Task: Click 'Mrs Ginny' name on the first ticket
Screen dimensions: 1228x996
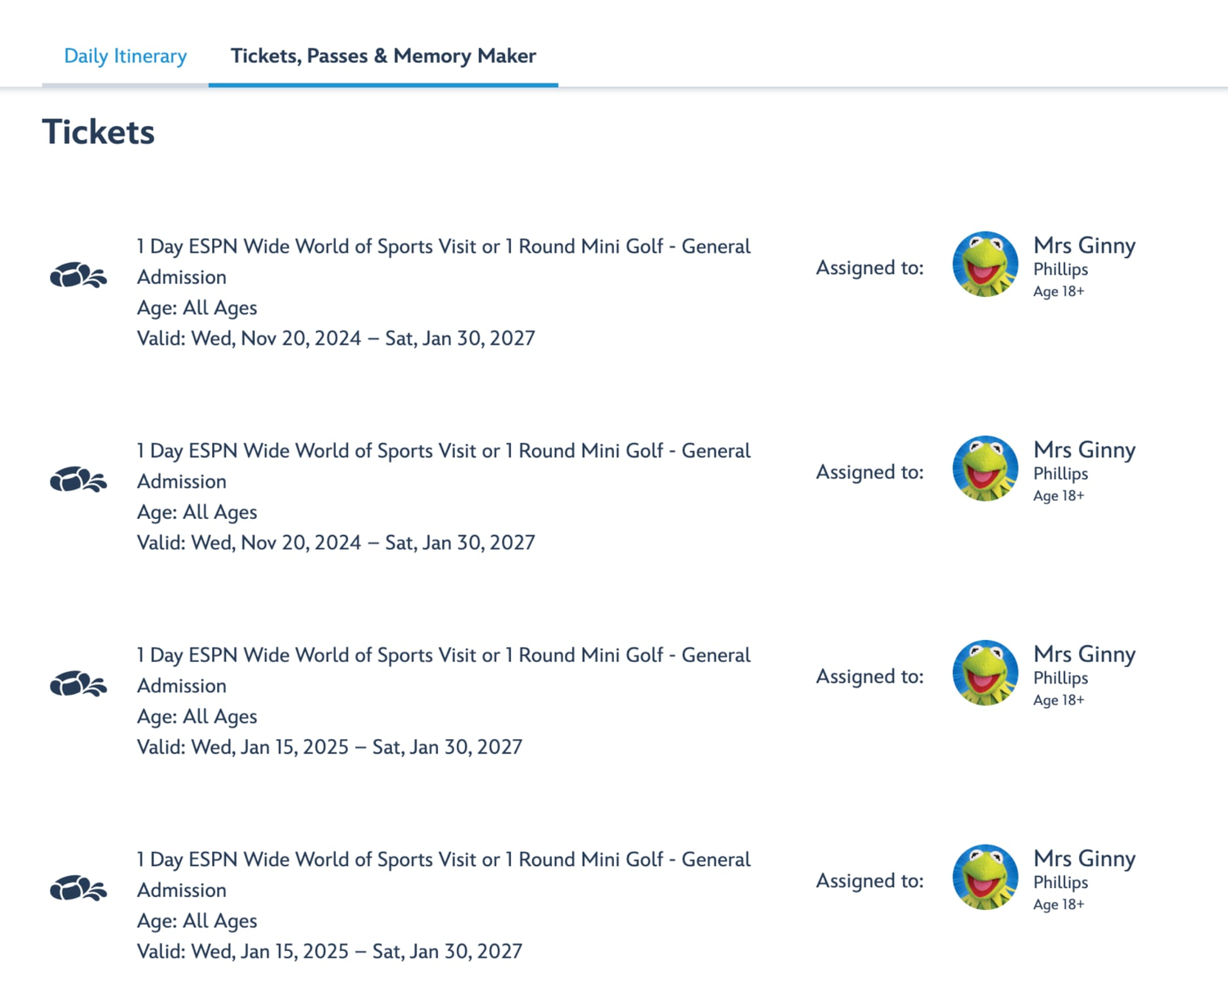Action: point(1085,246)
